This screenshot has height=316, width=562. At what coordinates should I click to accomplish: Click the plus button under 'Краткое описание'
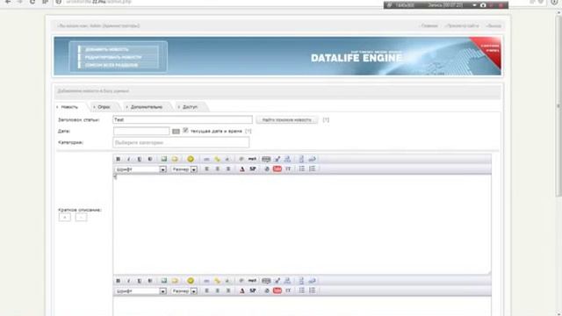65,217
